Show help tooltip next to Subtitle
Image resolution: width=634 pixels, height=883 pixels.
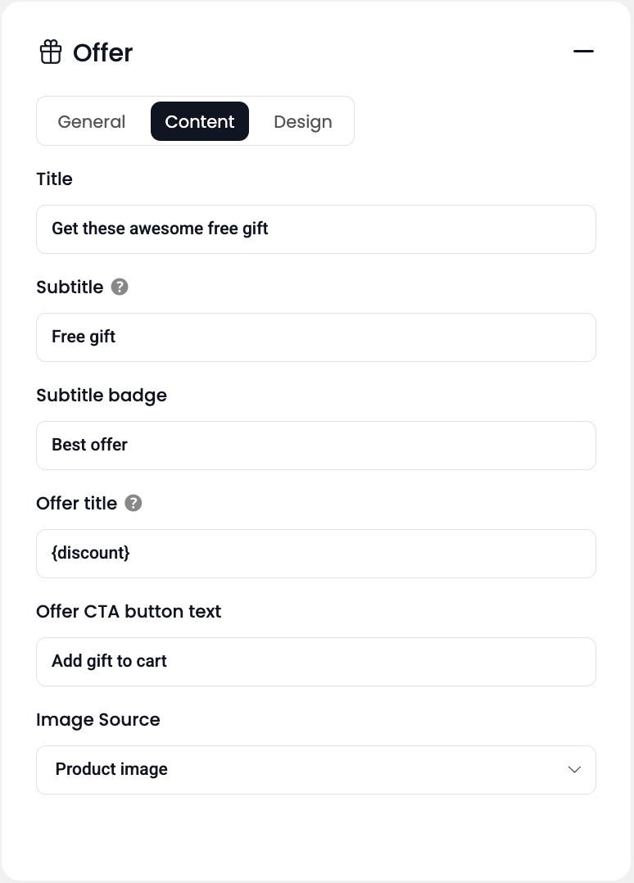click(120, 287)
